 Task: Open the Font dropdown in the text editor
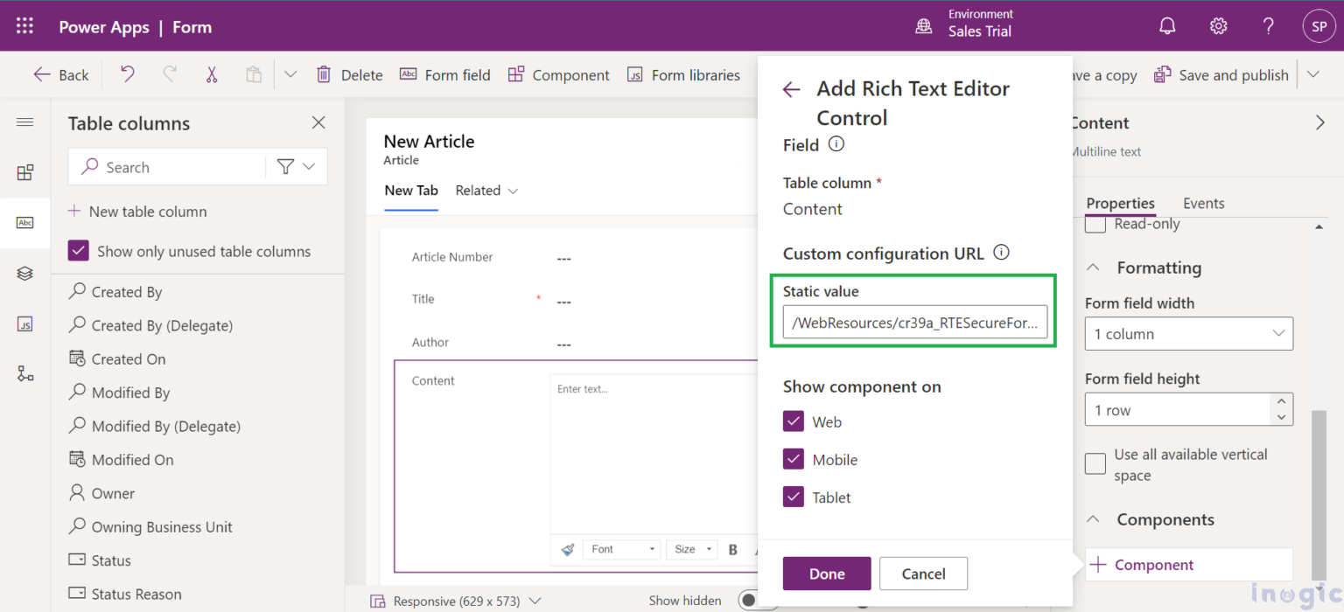point(622,549)
